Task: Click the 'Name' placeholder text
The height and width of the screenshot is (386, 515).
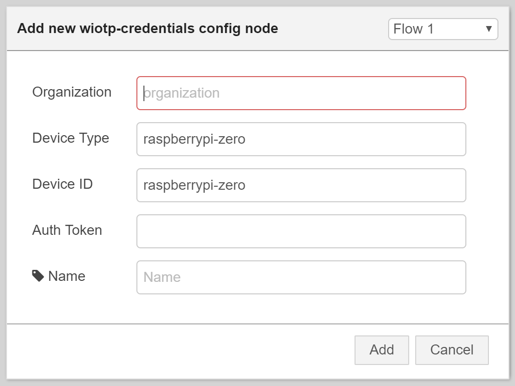Action: 162,277
